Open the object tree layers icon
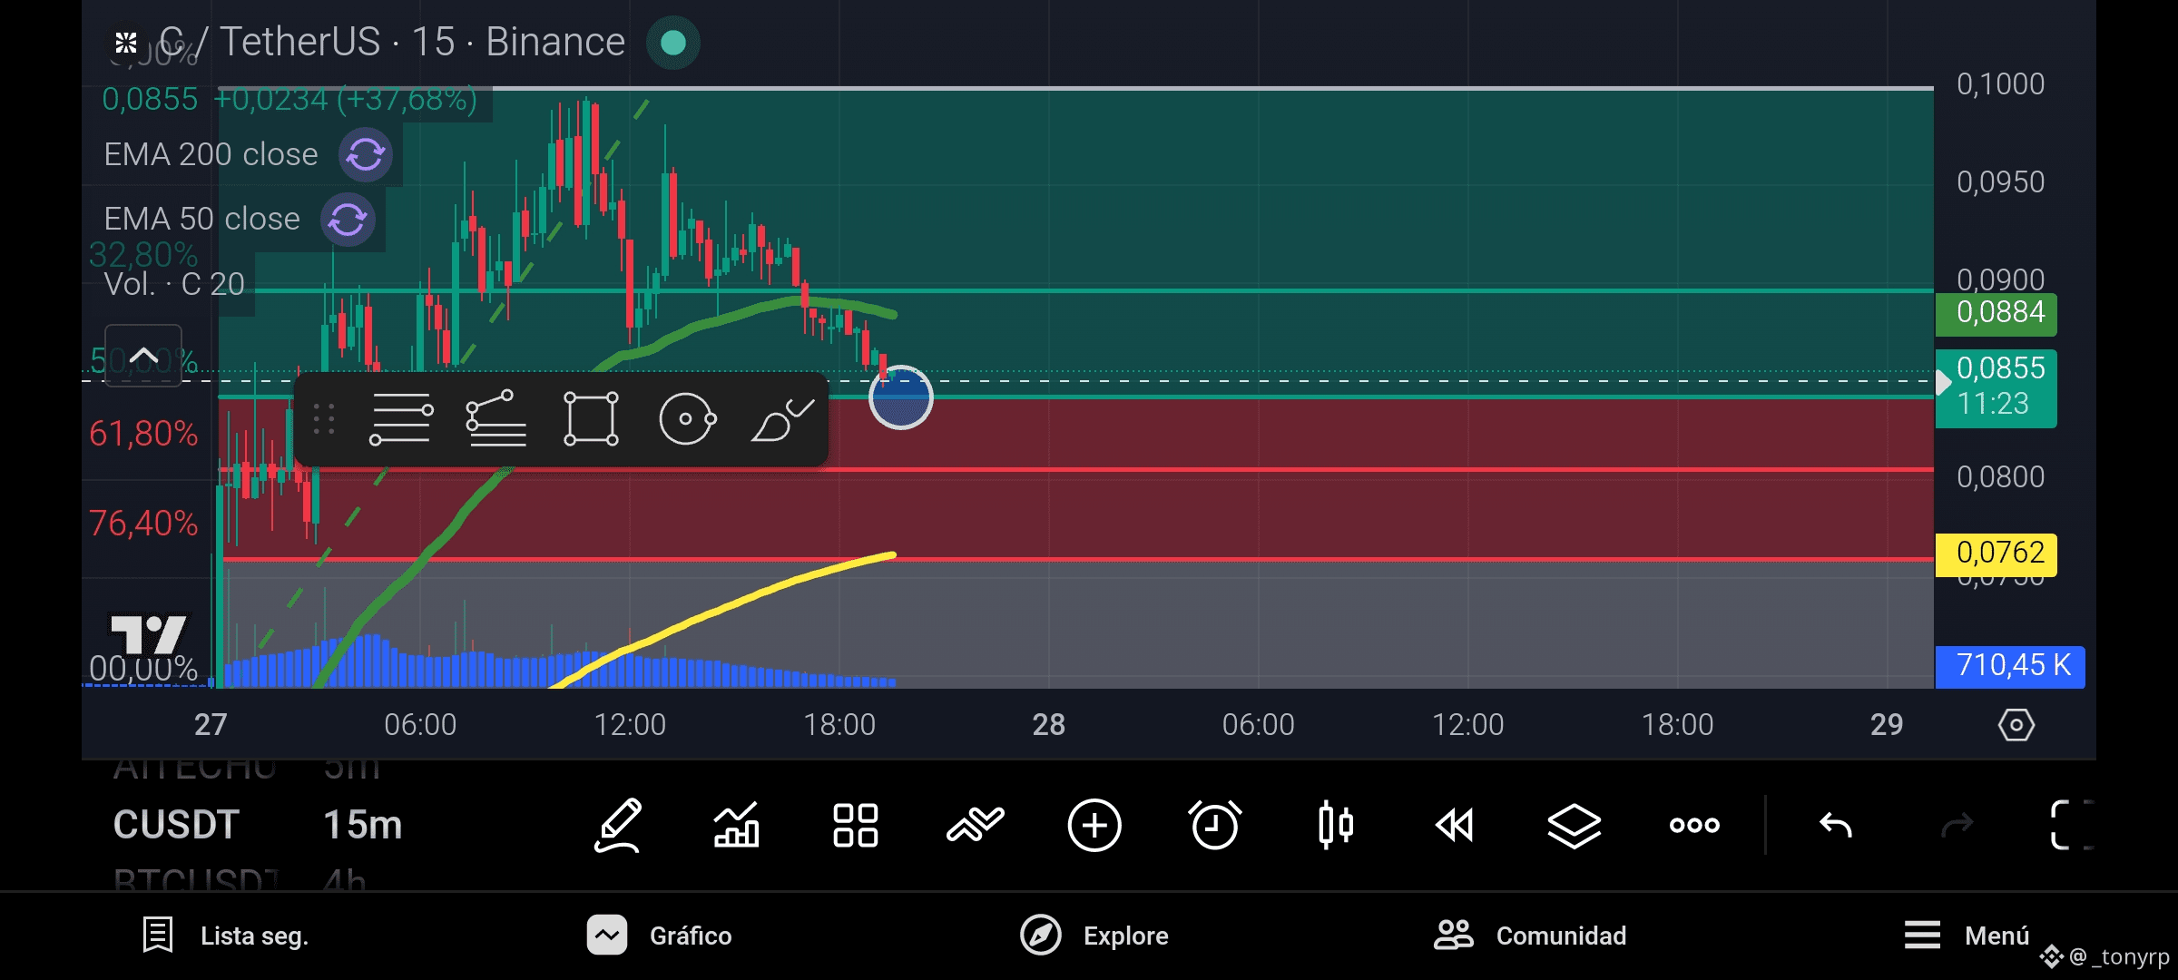The image size is (2178, 980). coord(1575,826)
